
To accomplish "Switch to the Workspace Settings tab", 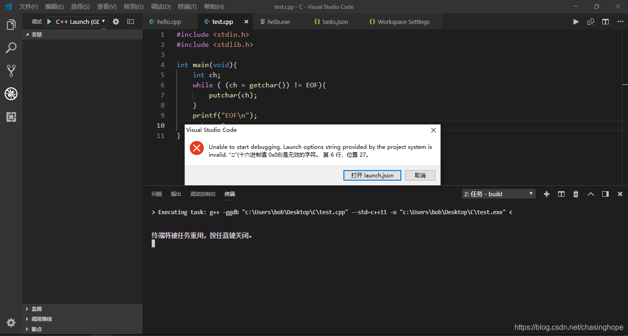I will 403,22.
